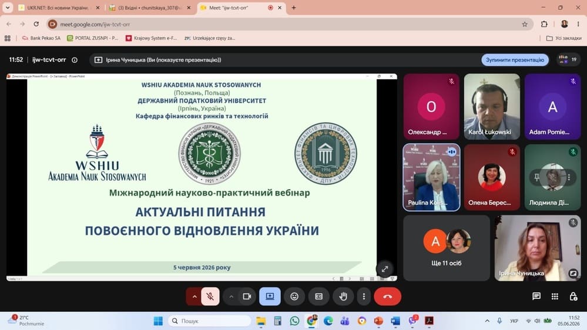
Task: Open Chrome three-dot menu
Action: coord(578,24)
